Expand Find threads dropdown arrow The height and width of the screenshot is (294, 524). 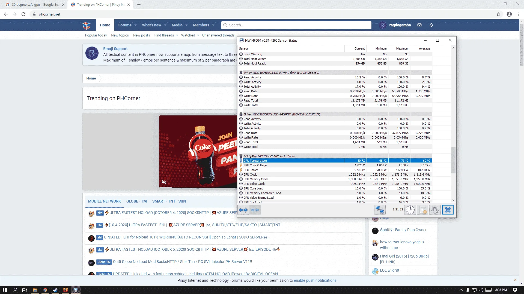[x=177, y=35]
